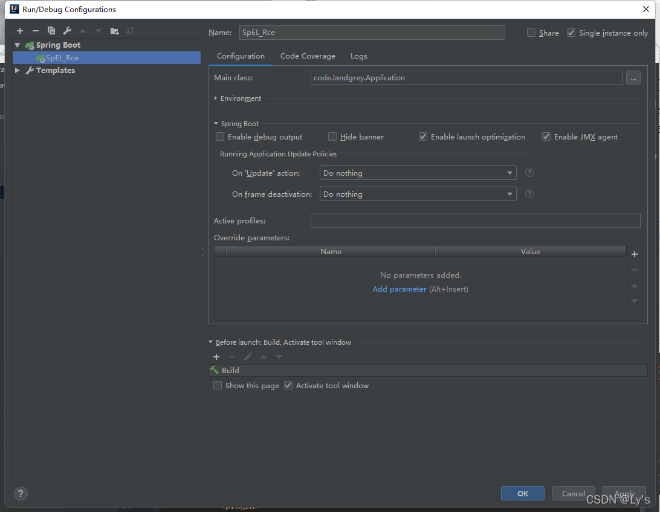Move configuration up in the left toolbar
660x512 pixels.
(x=83, y=31)
